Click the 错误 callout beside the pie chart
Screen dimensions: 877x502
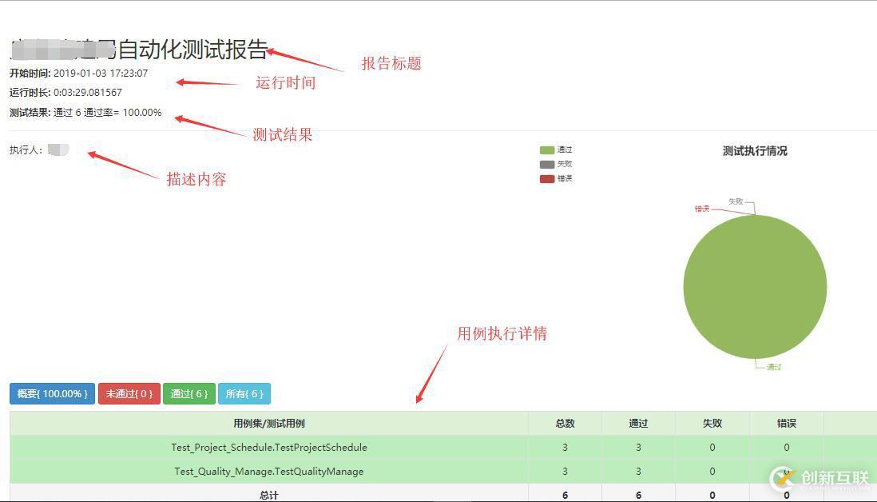[x=700, y=209]
